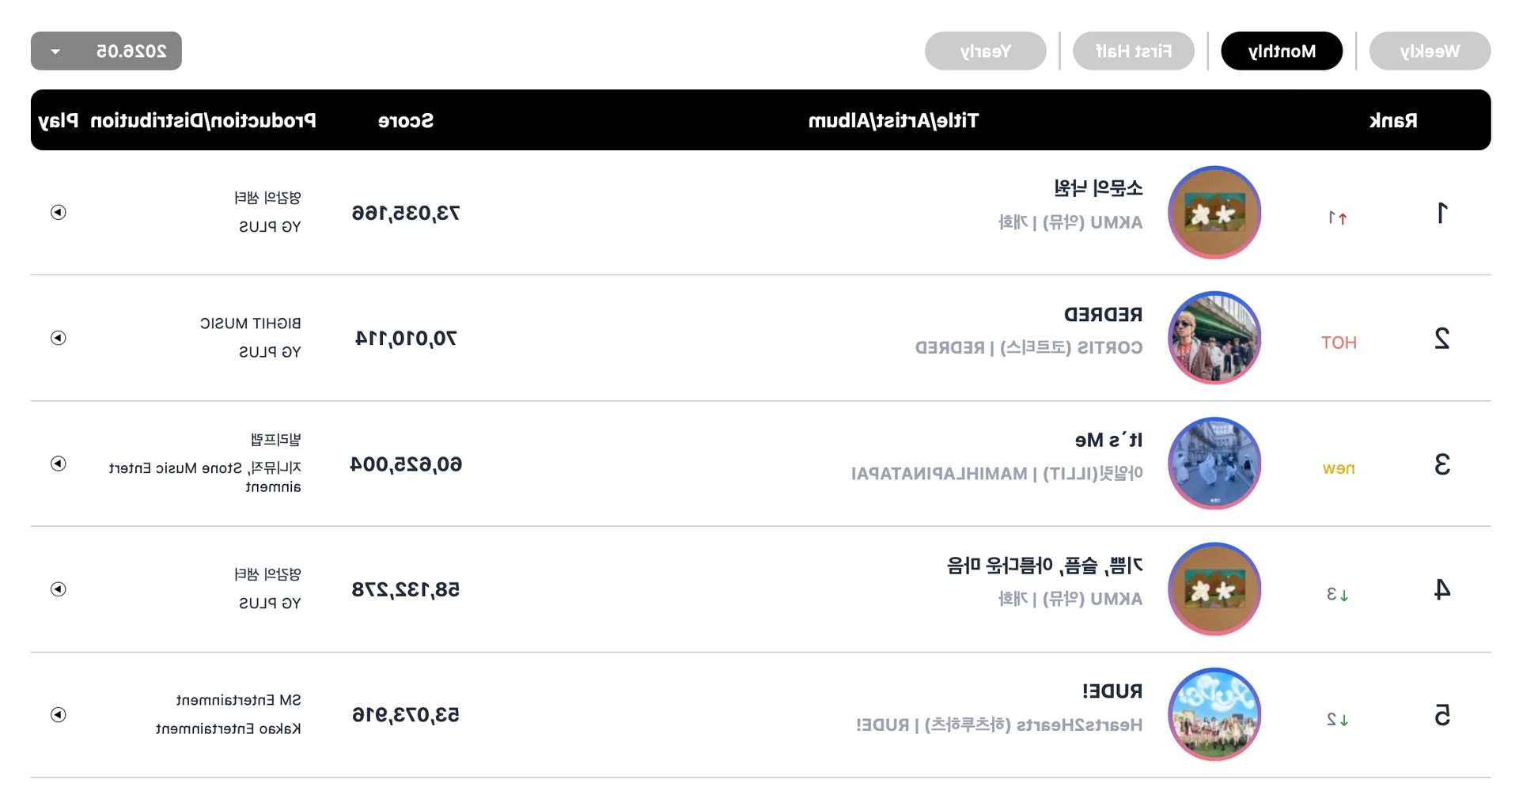The height and width of the screenshot is (791, 1519).
Task: Open the It's Me song title
Action: pyautogui.click(x=1108, y=440)
